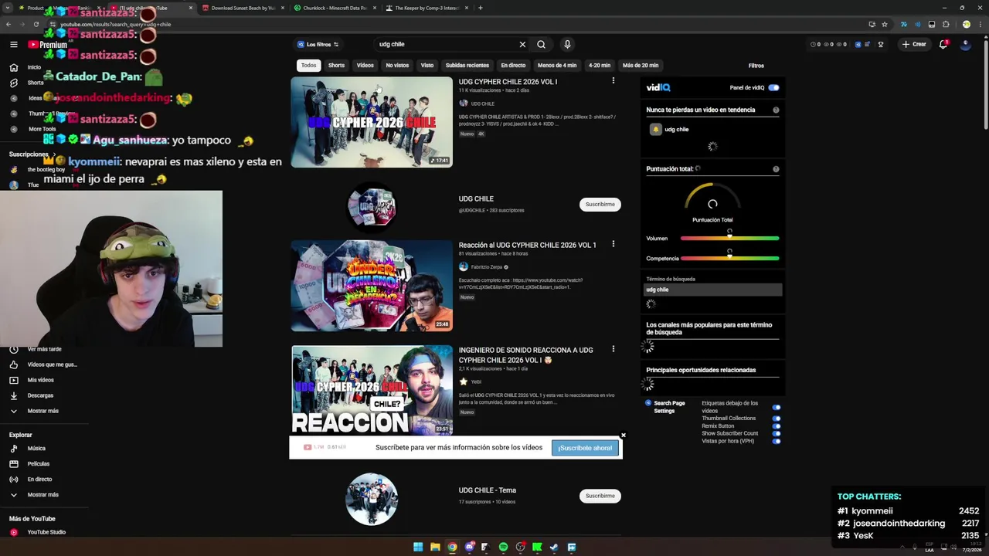Screen dimensions: 989x556
Task: Select the Shorts filter chip
Action: 336,66
